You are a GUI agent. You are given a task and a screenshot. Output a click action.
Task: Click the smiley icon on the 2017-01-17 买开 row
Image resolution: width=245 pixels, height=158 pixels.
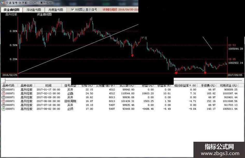click(3, 90)
